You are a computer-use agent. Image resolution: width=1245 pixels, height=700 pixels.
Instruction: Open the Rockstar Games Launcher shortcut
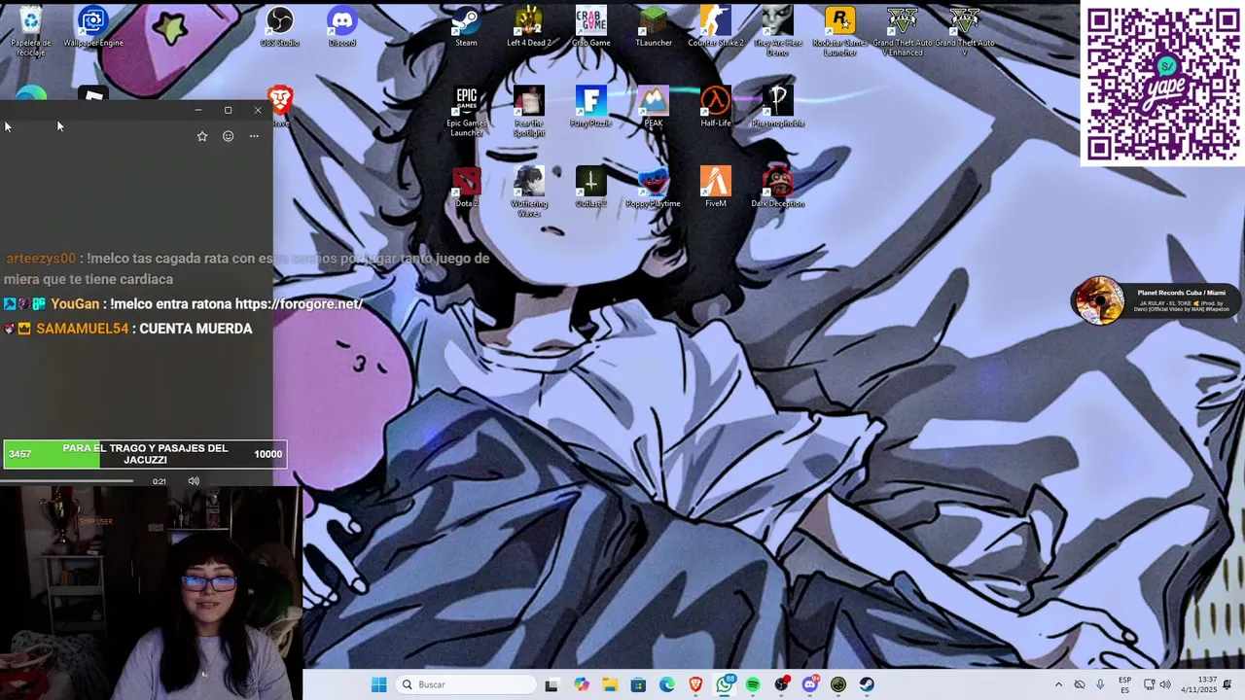click(840, 30)
